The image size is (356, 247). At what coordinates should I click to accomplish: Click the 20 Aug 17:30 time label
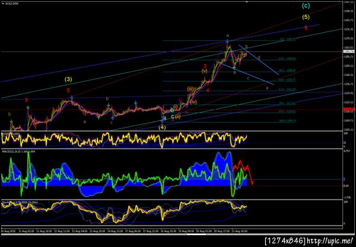pos(221,232)
